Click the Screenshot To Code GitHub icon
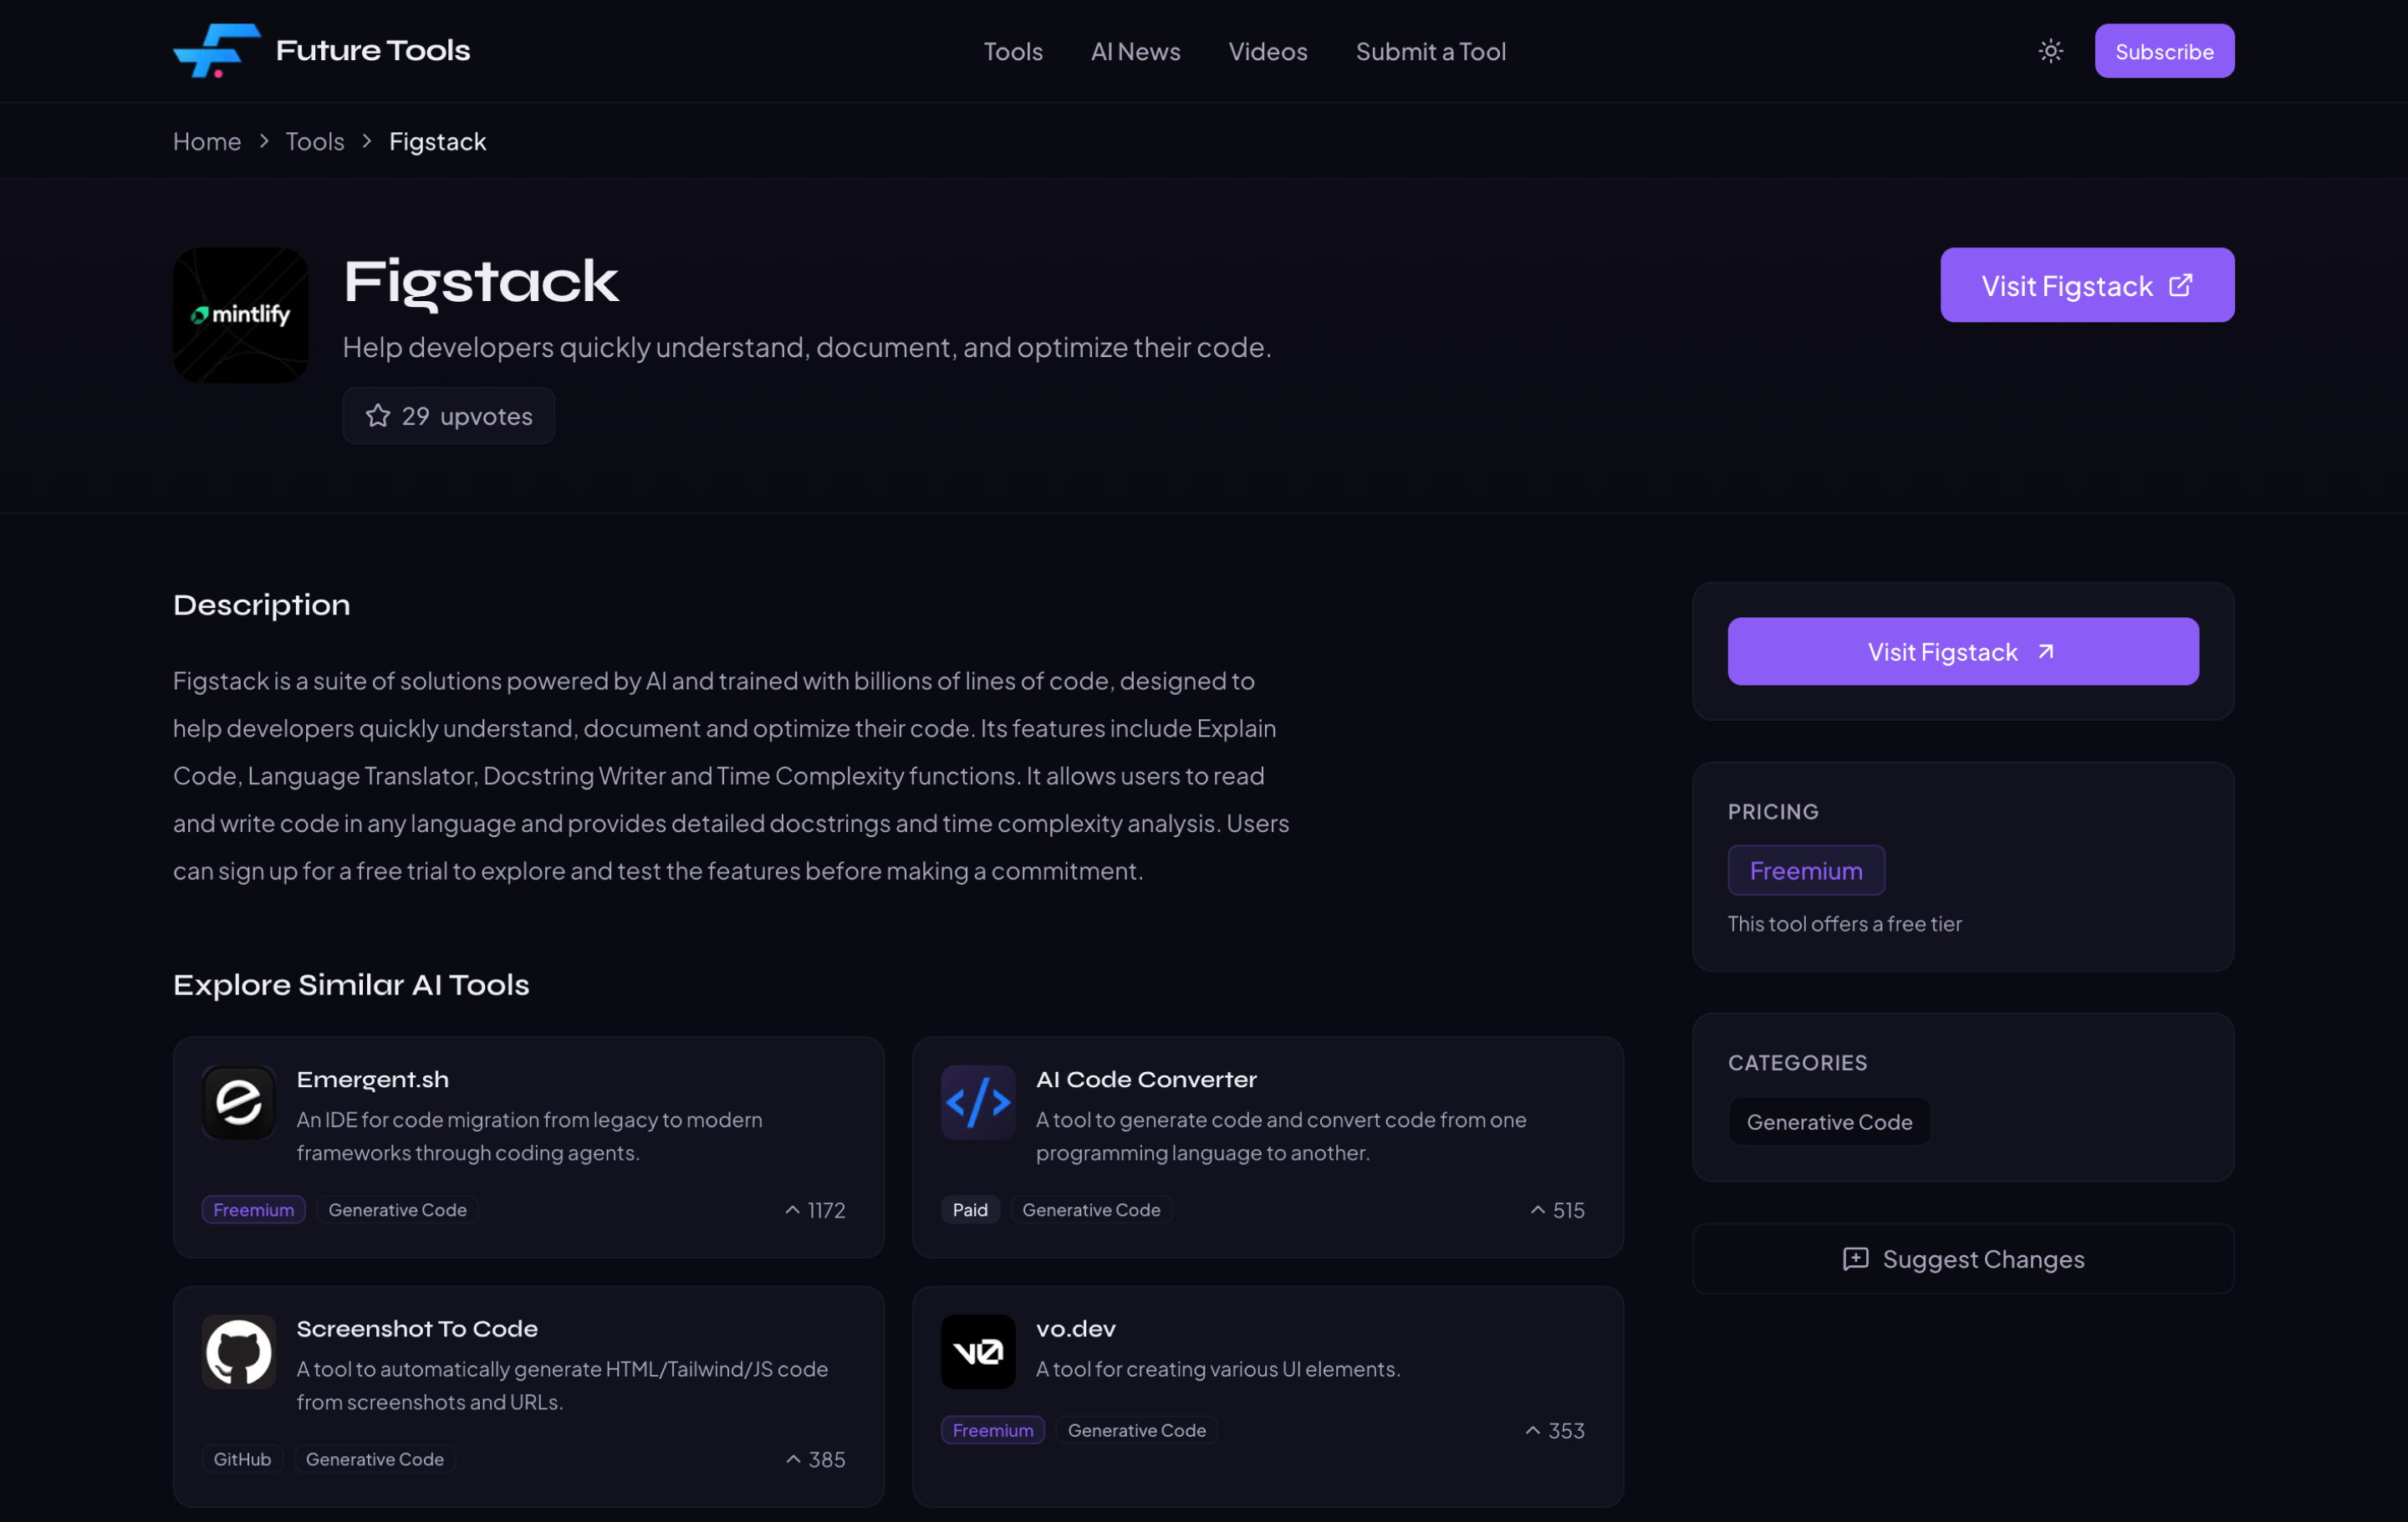The height and width of the screenshot is (1522, 2408). [x=238, y=1351]
